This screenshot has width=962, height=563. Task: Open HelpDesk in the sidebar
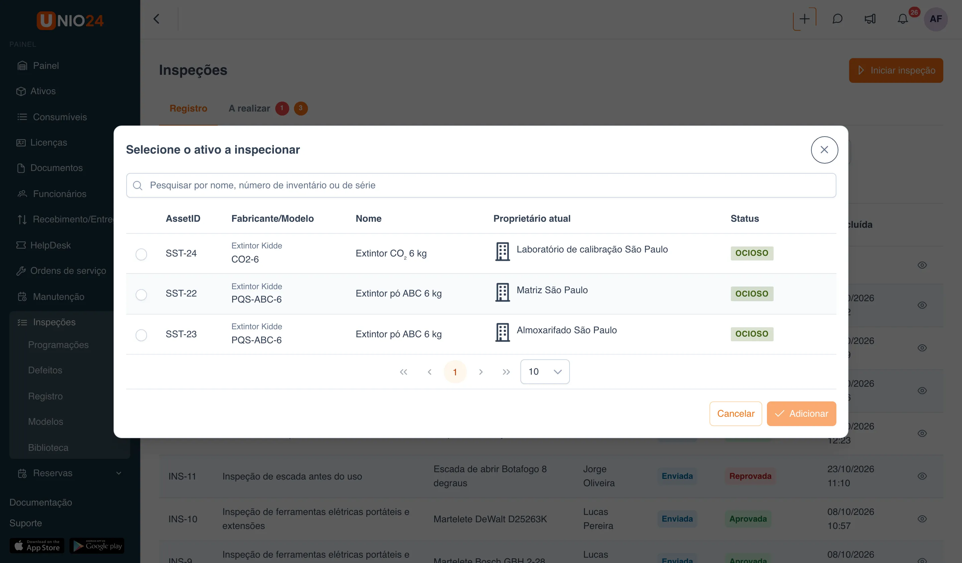pos(43,245)
